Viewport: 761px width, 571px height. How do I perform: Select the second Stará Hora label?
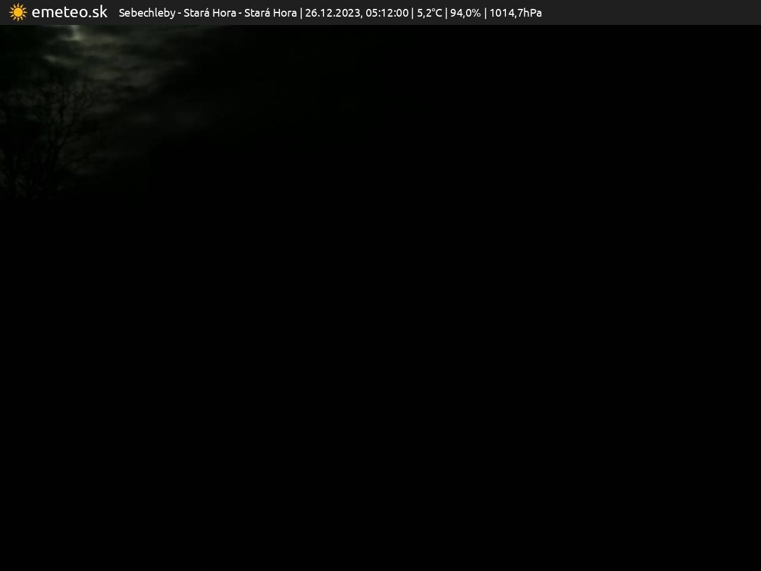(x=271, y=13)
